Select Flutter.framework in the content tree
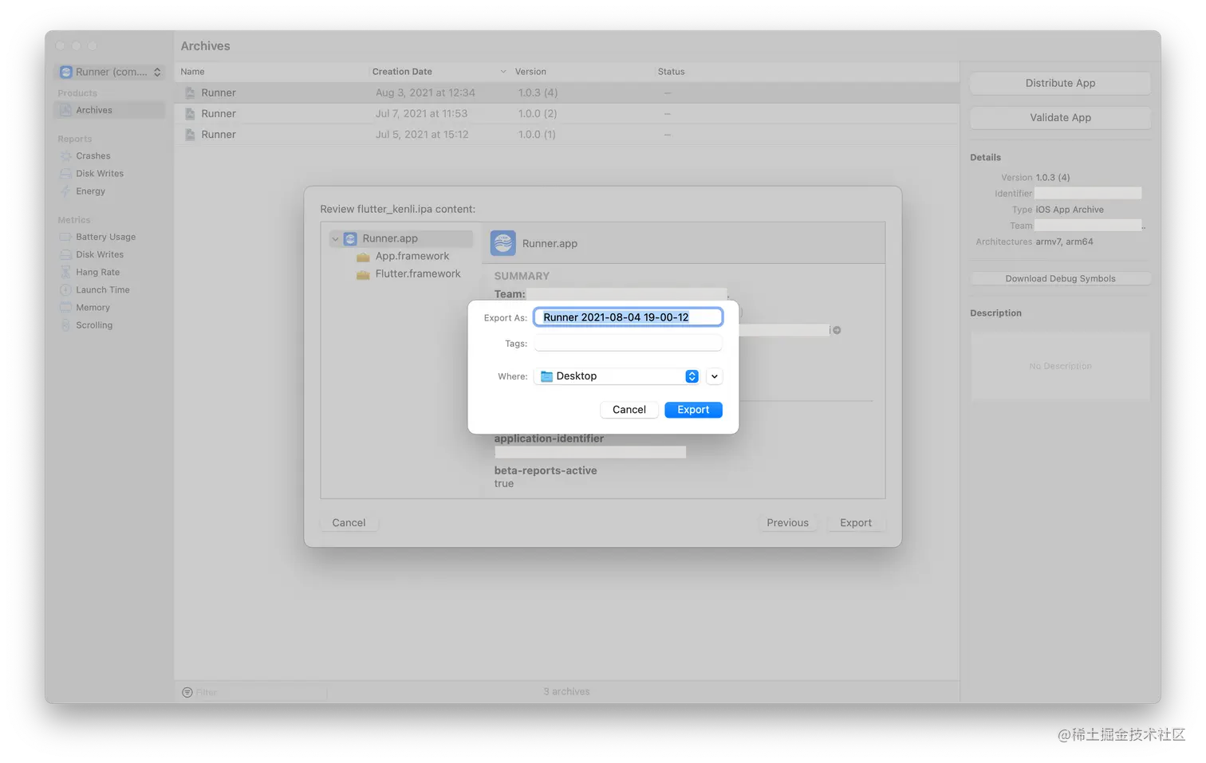Viewport: 1206px width, 763px height. 418,273
